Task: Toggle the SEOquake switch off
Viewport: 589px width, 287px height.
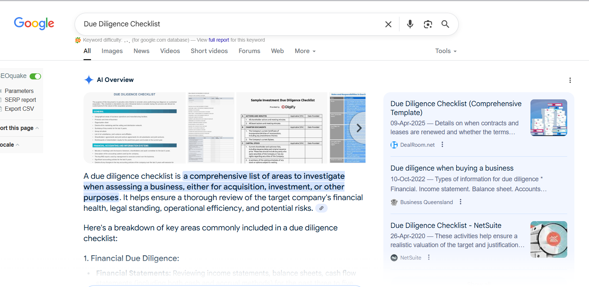Action: (35, 76)
